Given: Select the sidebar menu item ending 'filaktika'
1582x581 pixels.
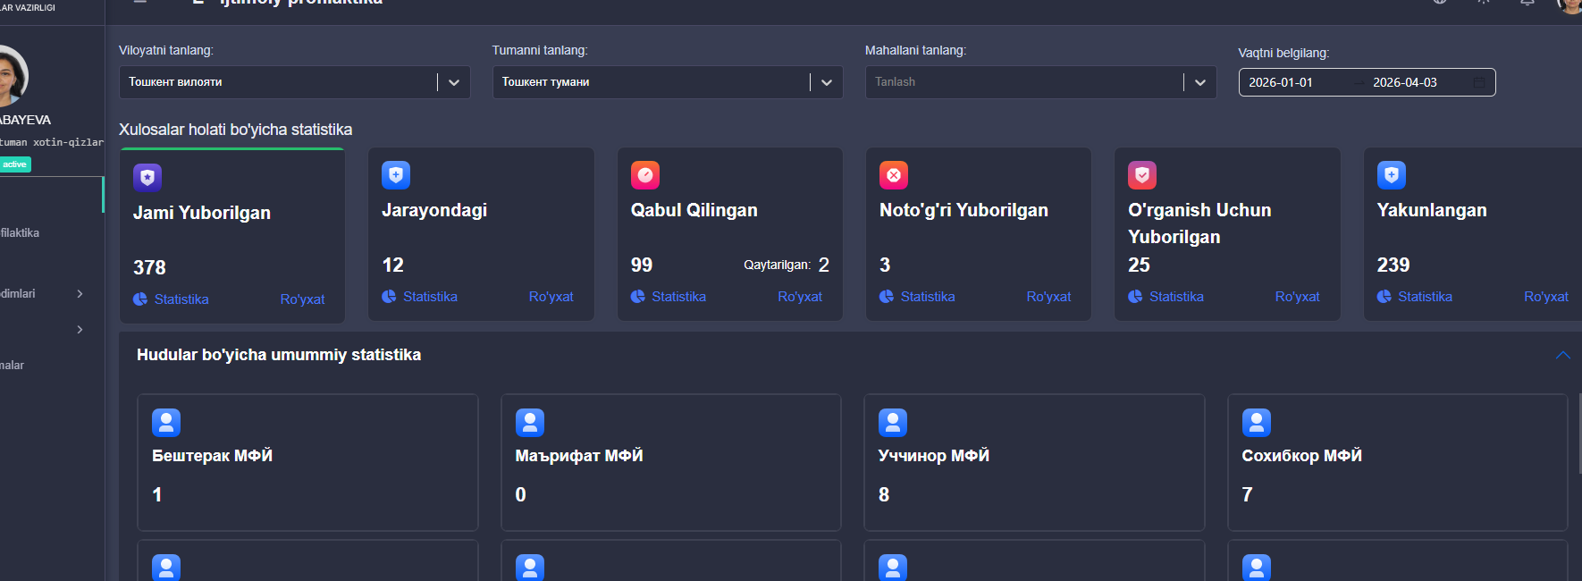Looking at the screenshot, I should [x=20, y=232].
